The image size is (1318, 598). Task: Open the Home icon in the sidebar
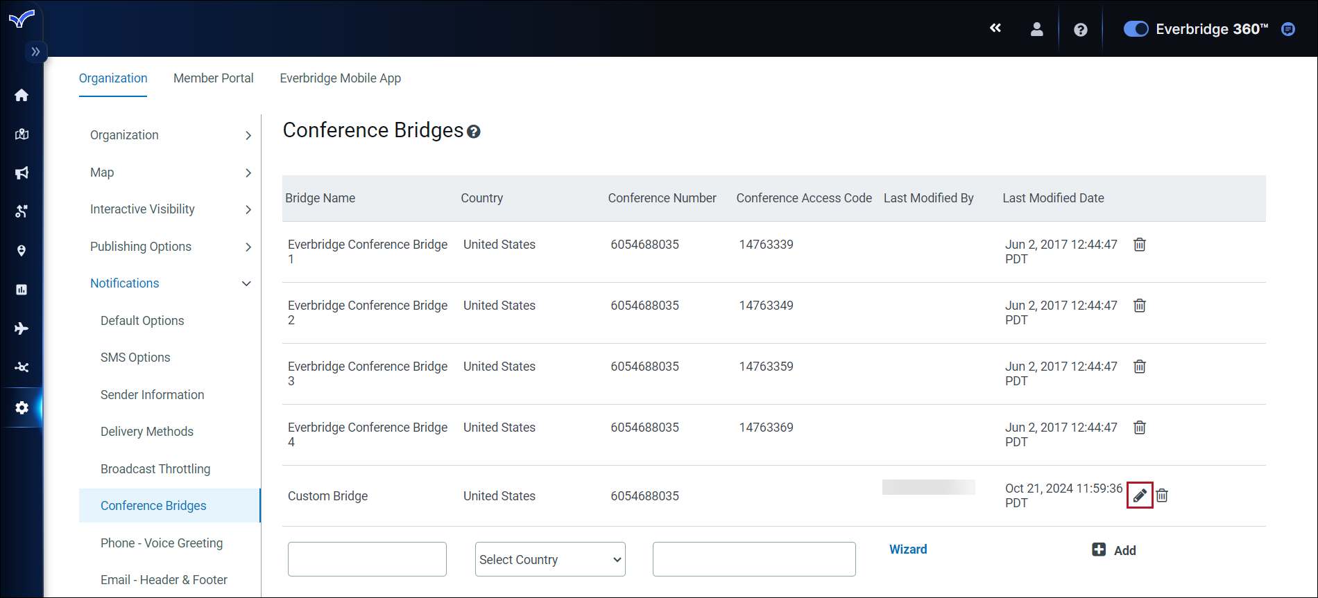point(22,95)
